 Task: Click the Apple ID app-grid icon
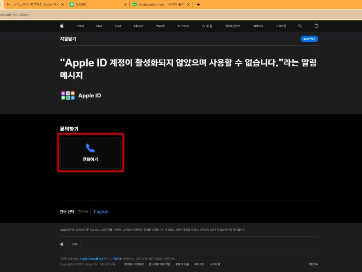[68, 96]
